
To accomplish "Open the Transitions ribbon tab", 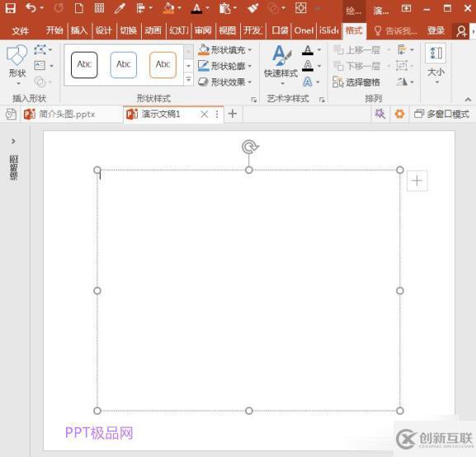I will [x=128, y=31].
